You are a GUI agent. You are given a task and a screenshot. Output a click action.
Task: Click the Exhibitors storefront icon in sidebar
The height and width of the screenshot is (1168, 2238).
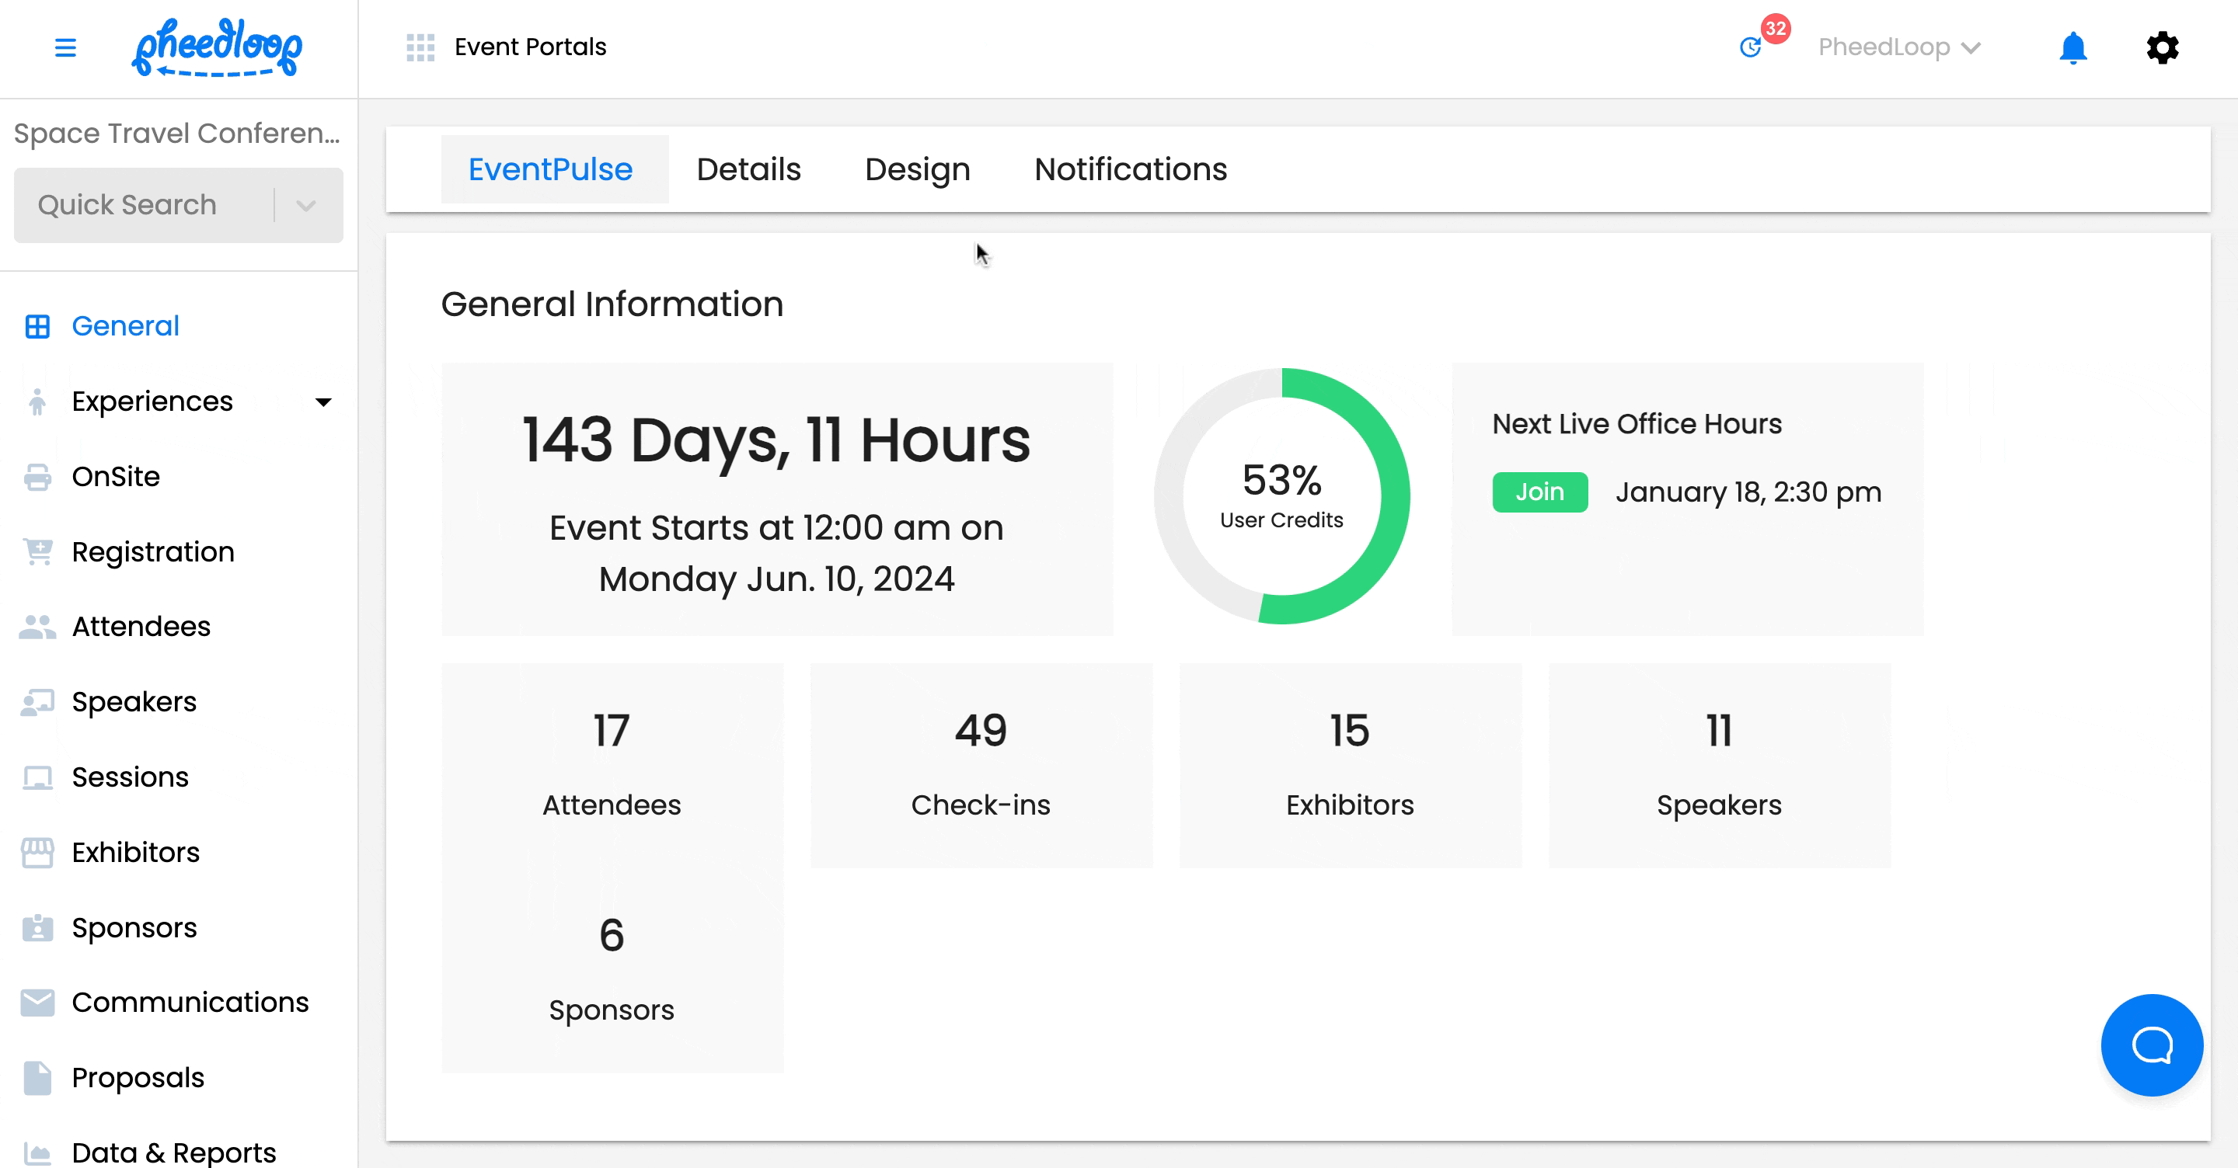click(x=37, y=852)
